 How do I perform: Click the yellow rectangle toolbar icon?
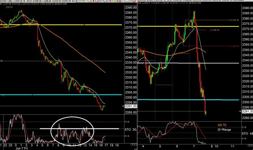[113, 1]
